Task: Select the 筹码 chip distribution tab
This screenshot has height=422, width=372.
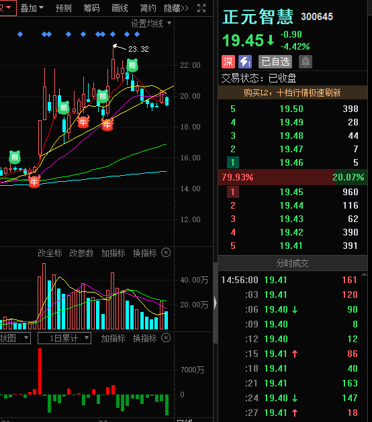Action: [x=91, y=8]
